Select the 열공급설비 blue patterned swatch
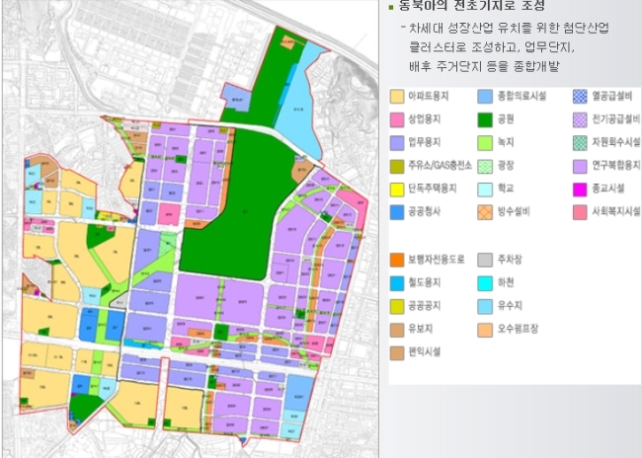Image resolution: width=642 pixels, height=458 pixels. (x=580, y=96)
